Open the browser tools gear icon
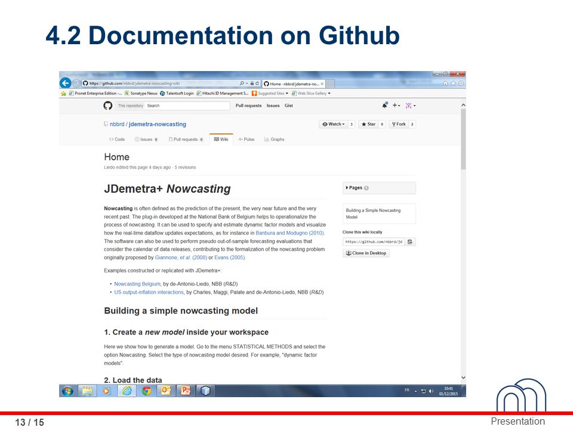573x430 pixels. tap(461, 84)
